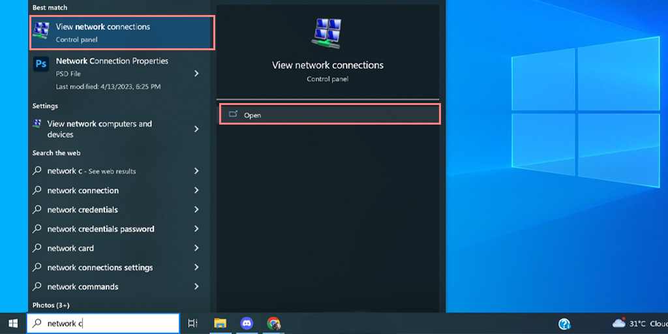
Task: Expand View network computers and devices arrow
Action: click(196, 129)
